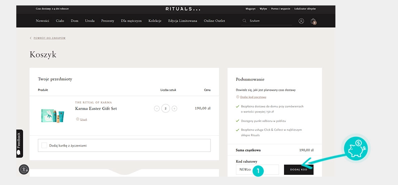This screenshot has width=398, height=185.
Task: Open the Prezenty menu
Action: [107, 21]
